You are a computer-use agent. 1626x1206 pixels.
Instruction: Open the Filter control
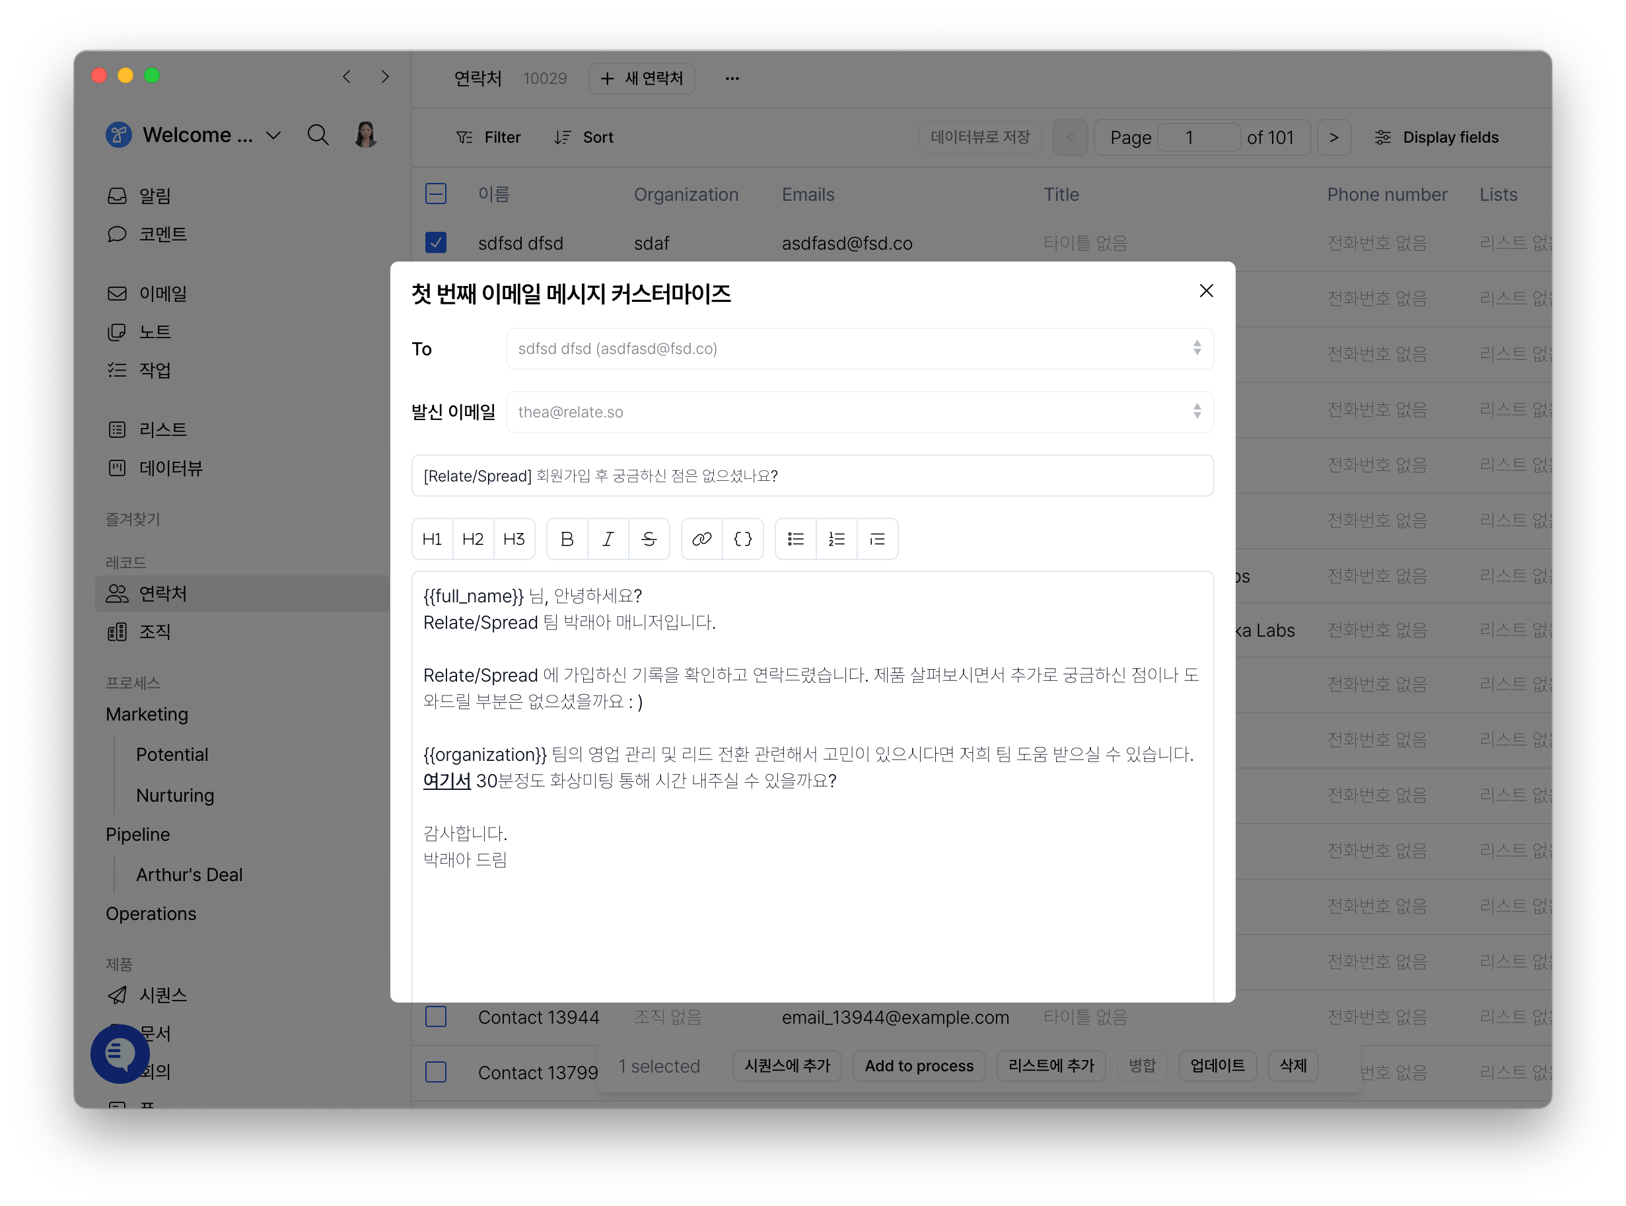click(487, 137)
